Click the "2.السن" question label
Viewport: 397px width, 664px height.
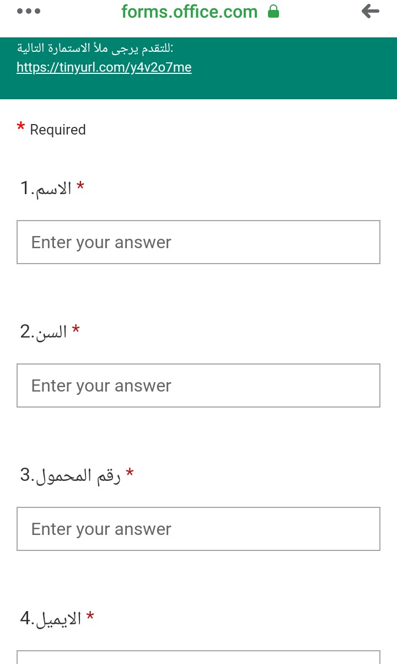point(44,332)
